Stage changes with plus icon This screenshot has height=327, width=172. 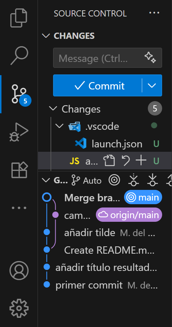(x=141, y=161)
